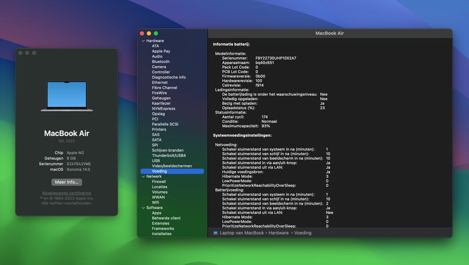Select ATA in the sidebar

(x=155, y=46)
